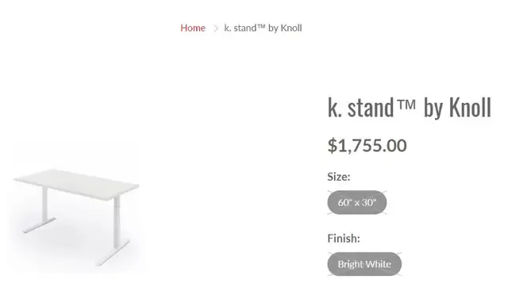
Task: Click the trademark symbol in product title
Action: click(x=406, y=105)
